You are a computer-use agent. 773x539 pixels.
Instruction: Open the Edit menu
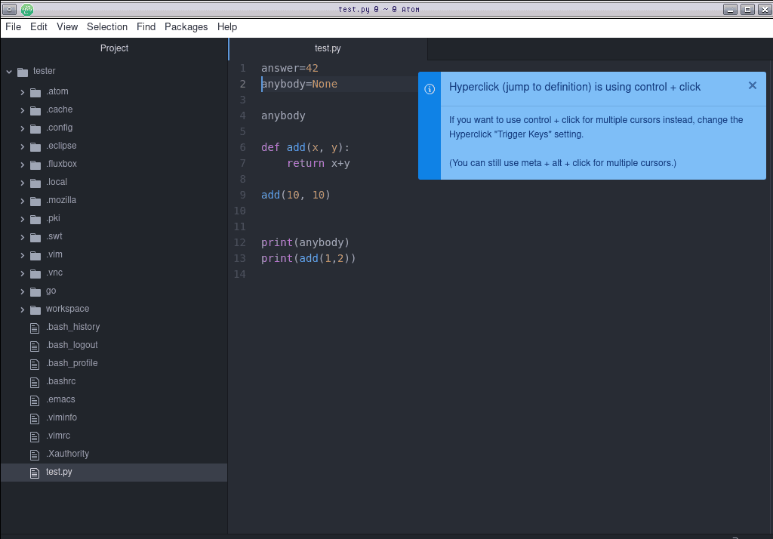point(38,26)
